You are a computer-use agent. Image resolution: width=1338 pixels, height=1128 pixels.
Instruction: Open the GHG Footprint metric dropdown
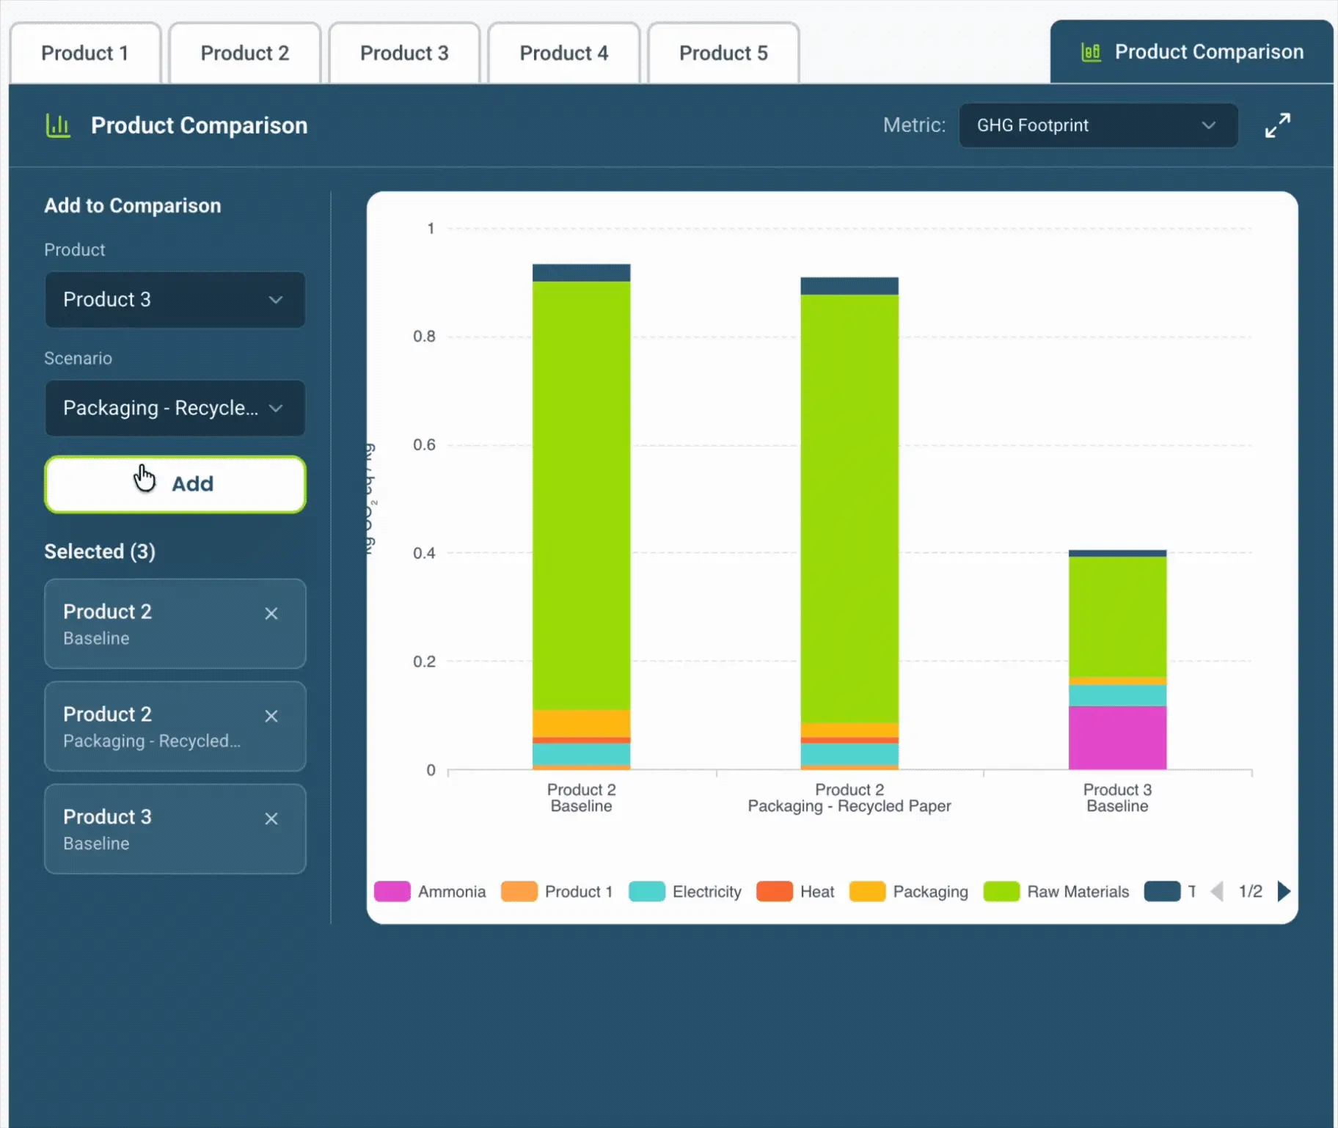[1098, 125]
